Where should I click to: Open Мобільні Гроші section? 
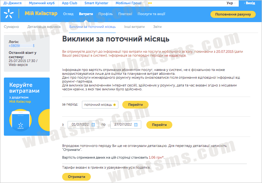128,3
